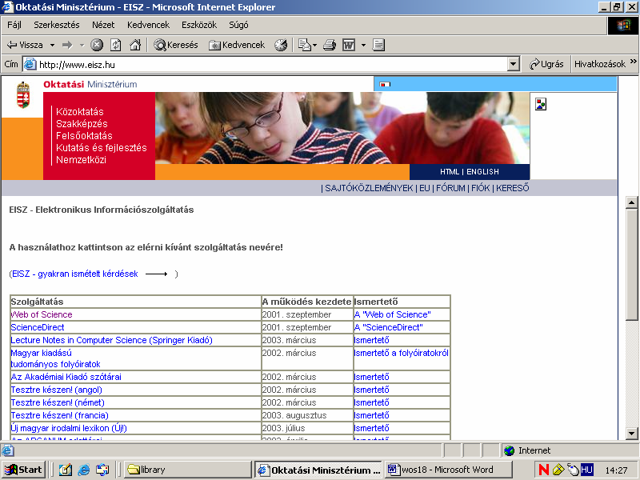Viewport: 640px width, 480px height.
Task: Open the ScienceDirect service link
Action: 38,327
